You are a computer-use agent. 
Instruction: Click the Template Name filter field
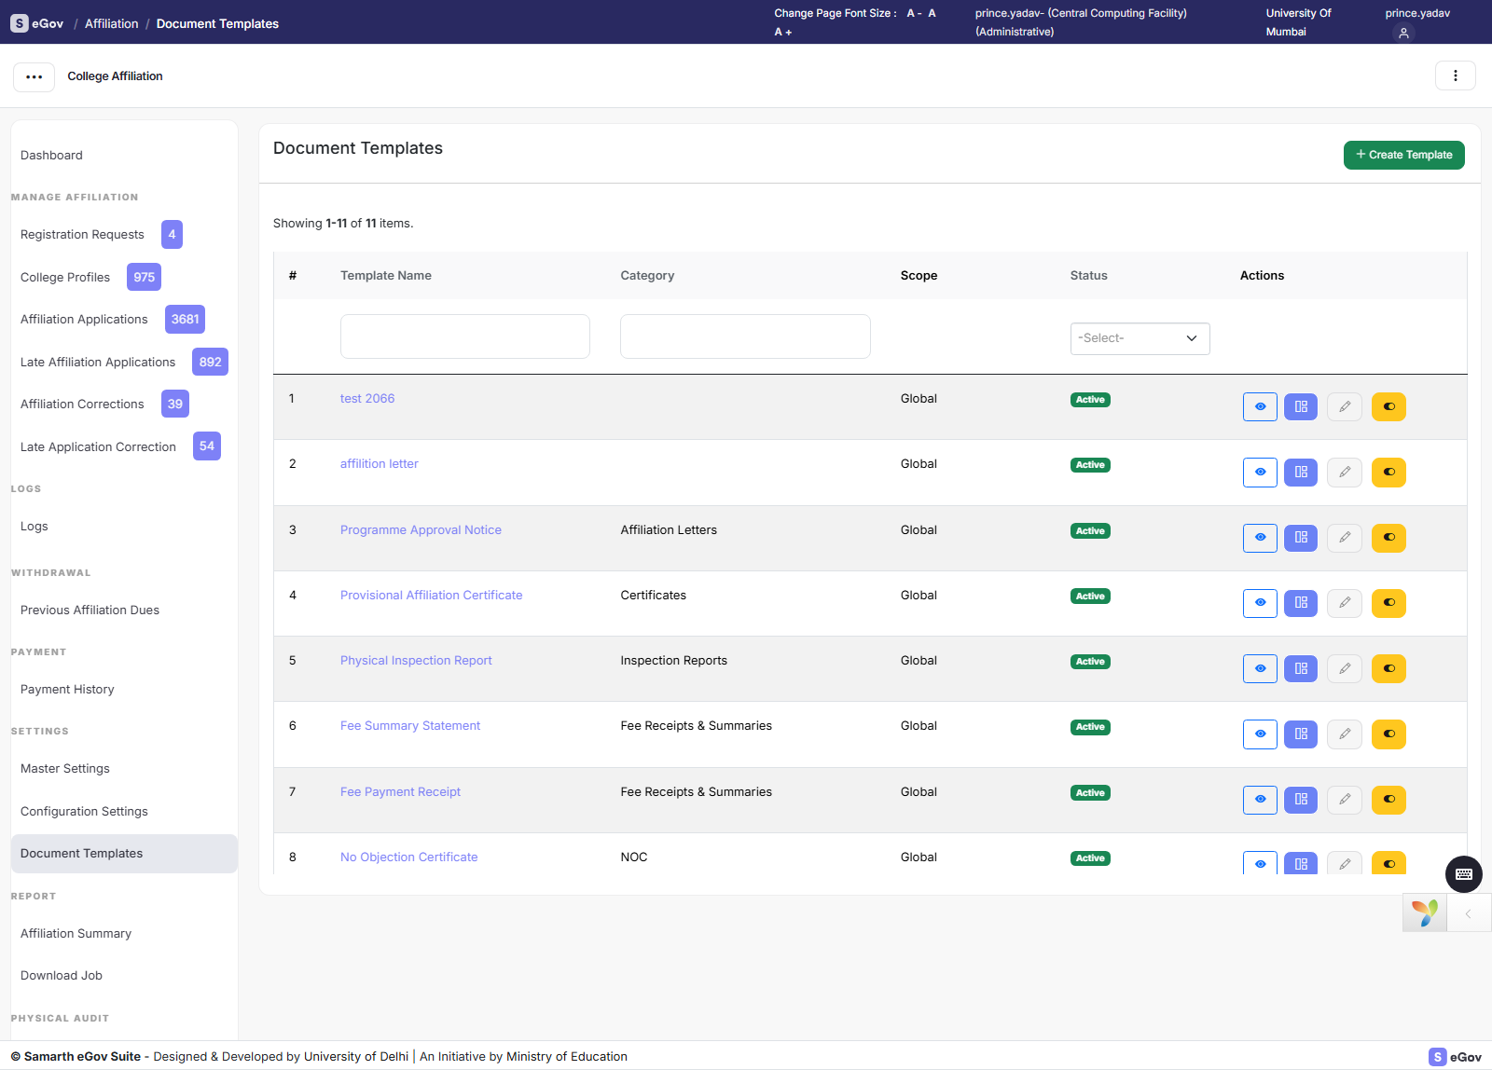pos(464,336)
